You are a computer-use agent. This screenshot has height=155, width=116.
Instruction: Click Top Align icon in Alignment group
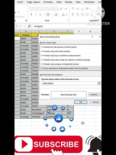pos(73,9)
